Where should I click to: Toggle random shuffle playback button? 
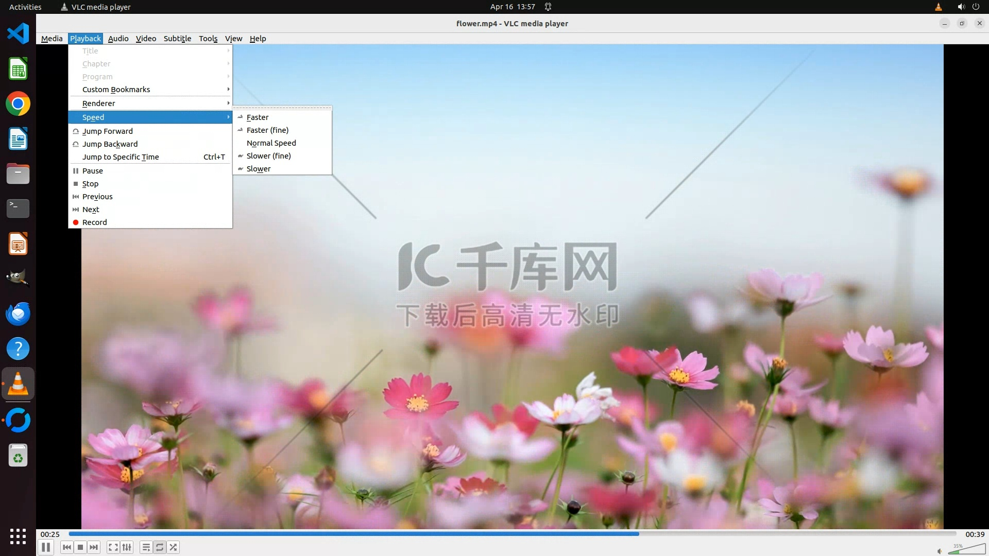(174, 547)
